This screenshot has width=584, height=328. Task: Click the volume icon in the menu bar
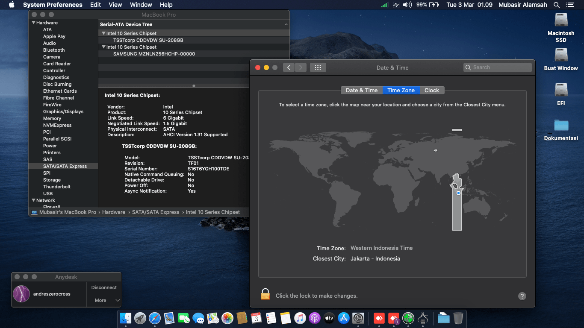coord(407,5)
